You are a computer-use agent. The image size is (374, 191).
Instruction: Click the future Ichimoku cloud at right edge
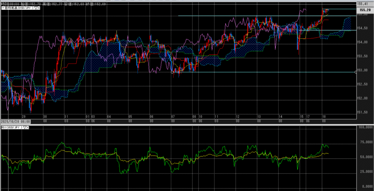pyautogui.click(x=346, y=26)
